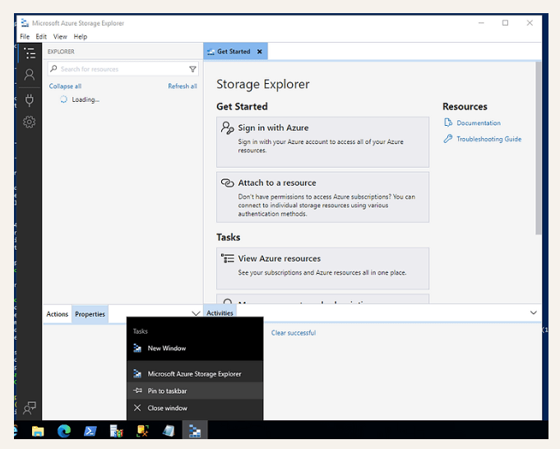
Task: Click the EXPLORER panel heading
Action: (61, 52)
